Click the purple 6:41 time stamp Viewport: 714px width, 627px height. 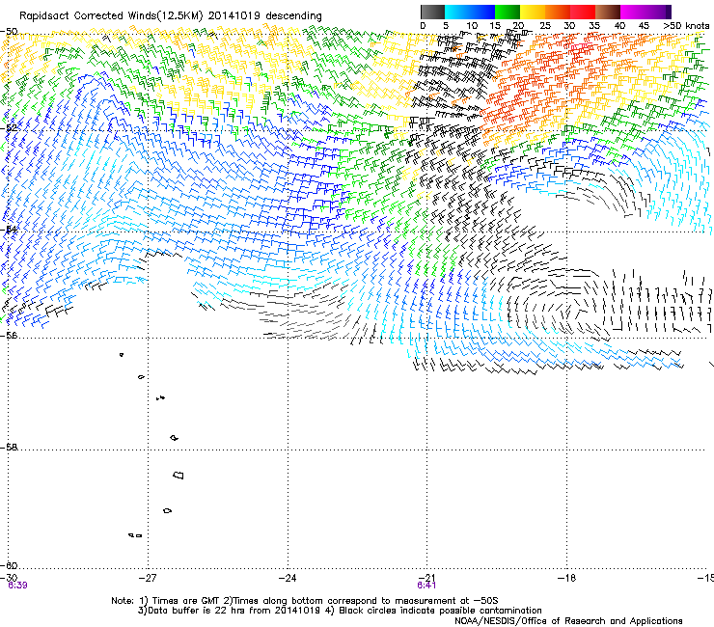point(426,586)
